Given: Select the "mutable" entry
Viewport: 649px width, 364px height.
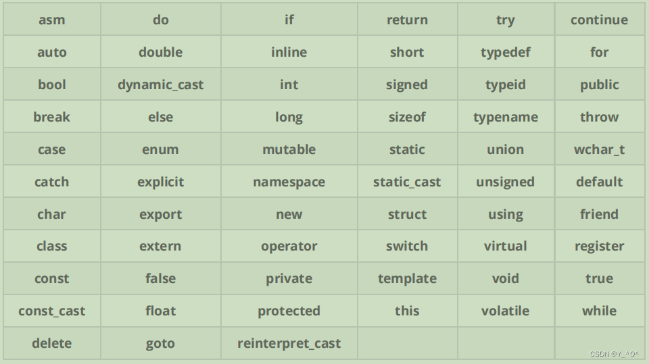Looking at the screenshot, I should point(289,149).
